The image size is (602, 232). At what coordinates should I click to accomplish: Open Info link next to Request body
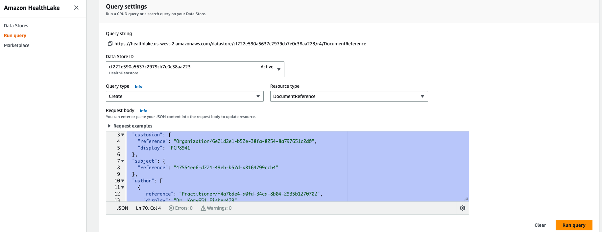[x=144, y=111]
